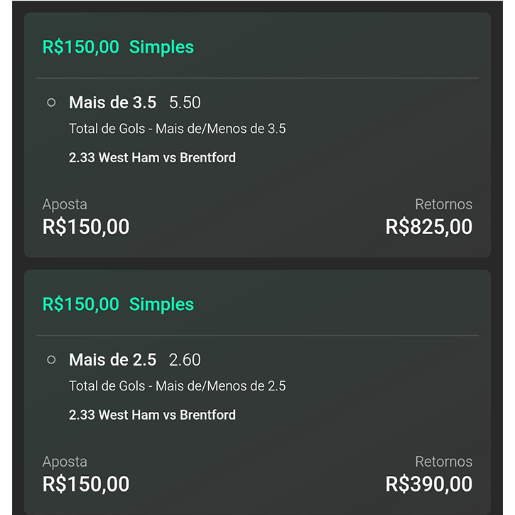Click the Aposta label in the second bet card

click(65, 462)
